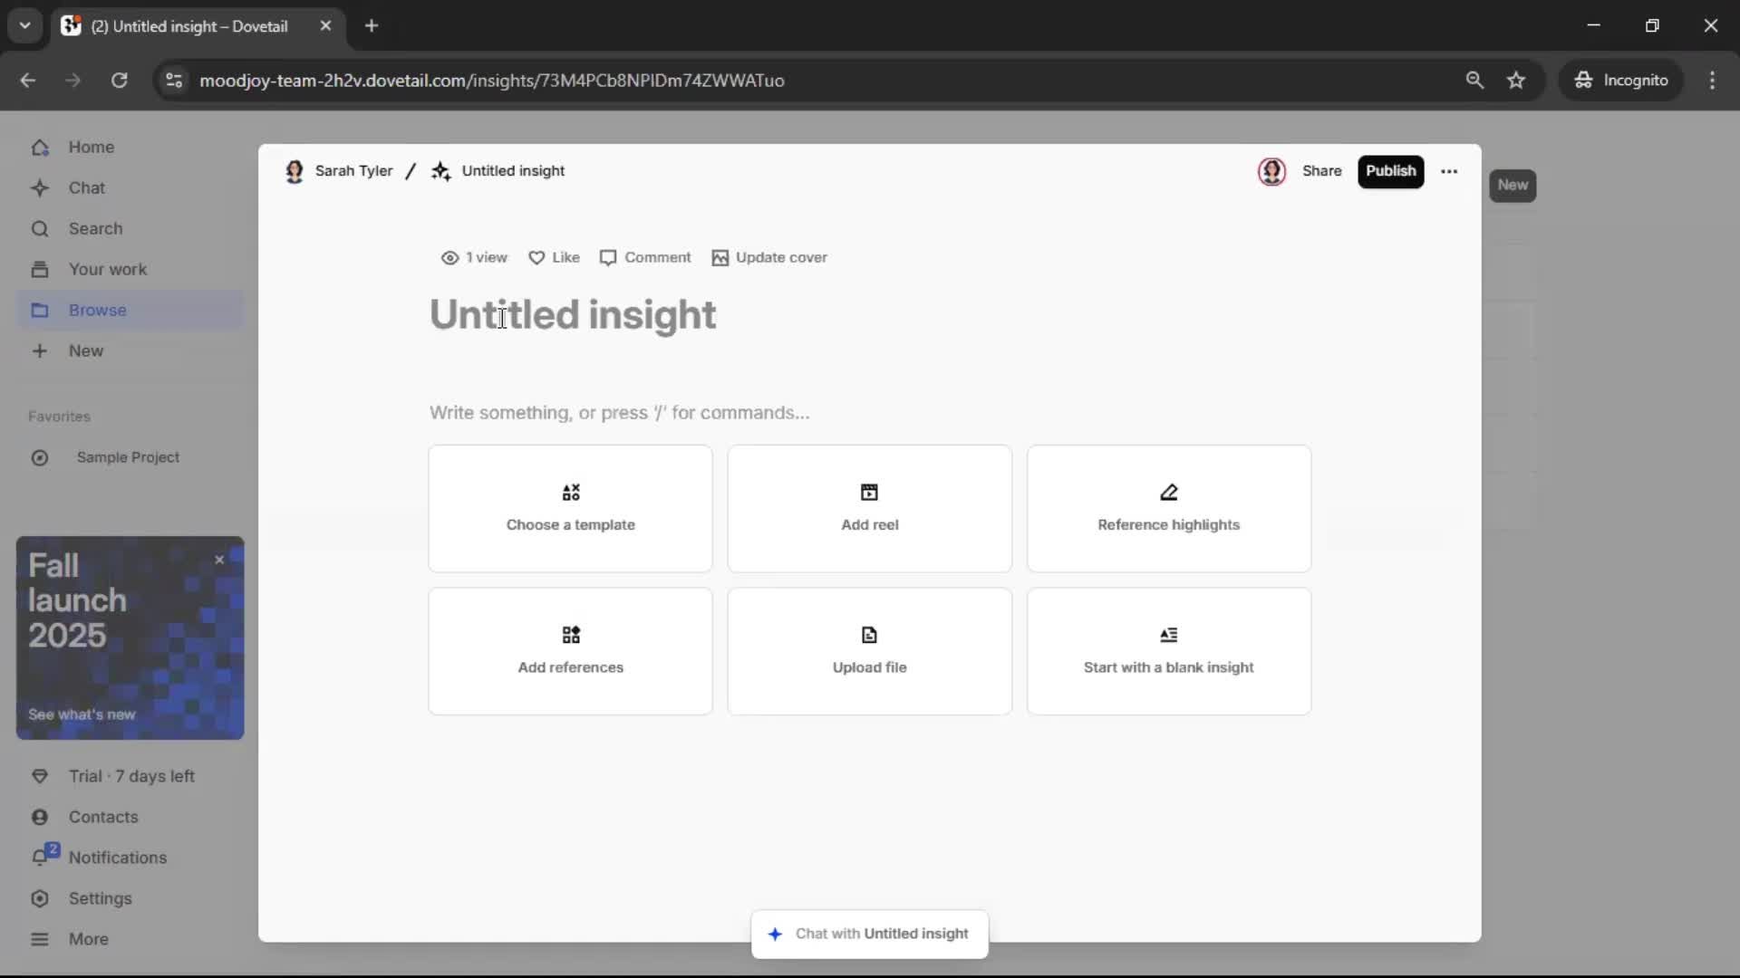This screenshot has width=1740, height=978.
Task: Click the Untitled insight title field
Action: click(572, 315)
